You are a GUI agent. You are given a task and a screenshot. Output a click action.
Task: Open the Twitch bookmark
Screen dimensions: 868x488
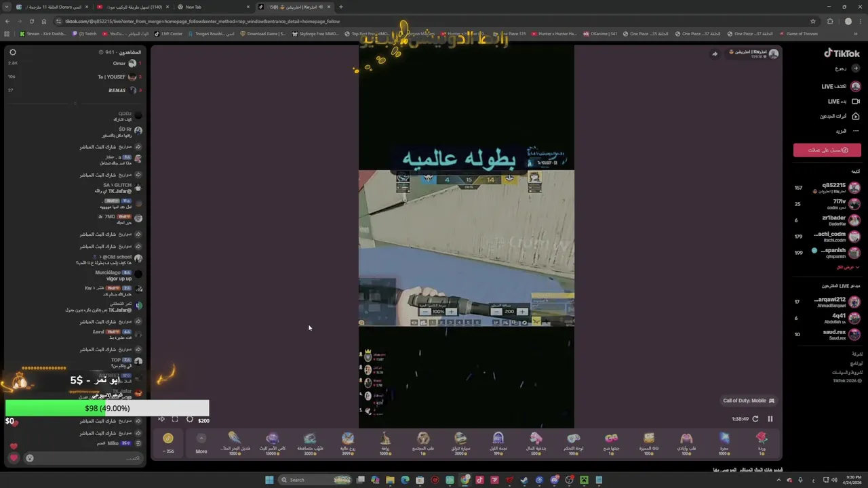point(85,34)
